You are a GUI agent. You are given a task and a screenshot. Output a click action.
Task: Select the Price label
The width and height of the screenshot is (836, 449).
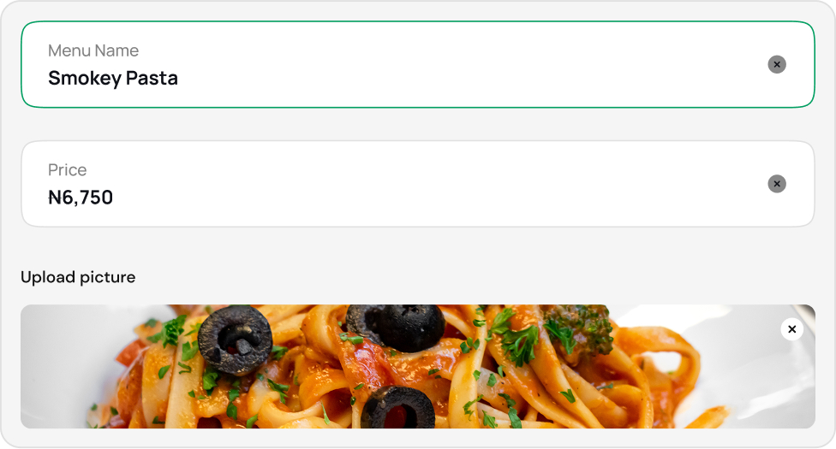(x=67, y=170)
